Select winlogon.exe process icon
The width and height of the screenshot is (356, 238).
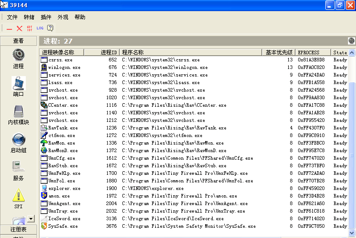pyautogui.click(x=44, y=67)
